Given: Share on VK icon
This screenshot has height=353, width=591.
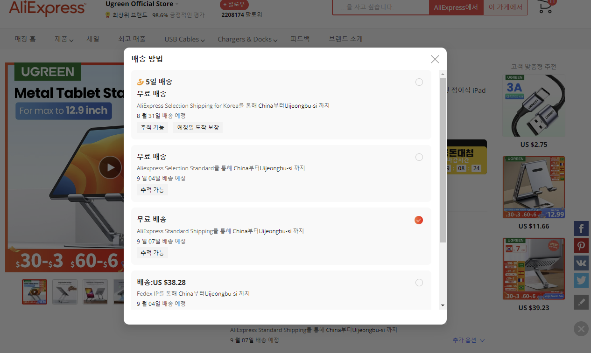Looking at the screenshot, I should point(581,263).
